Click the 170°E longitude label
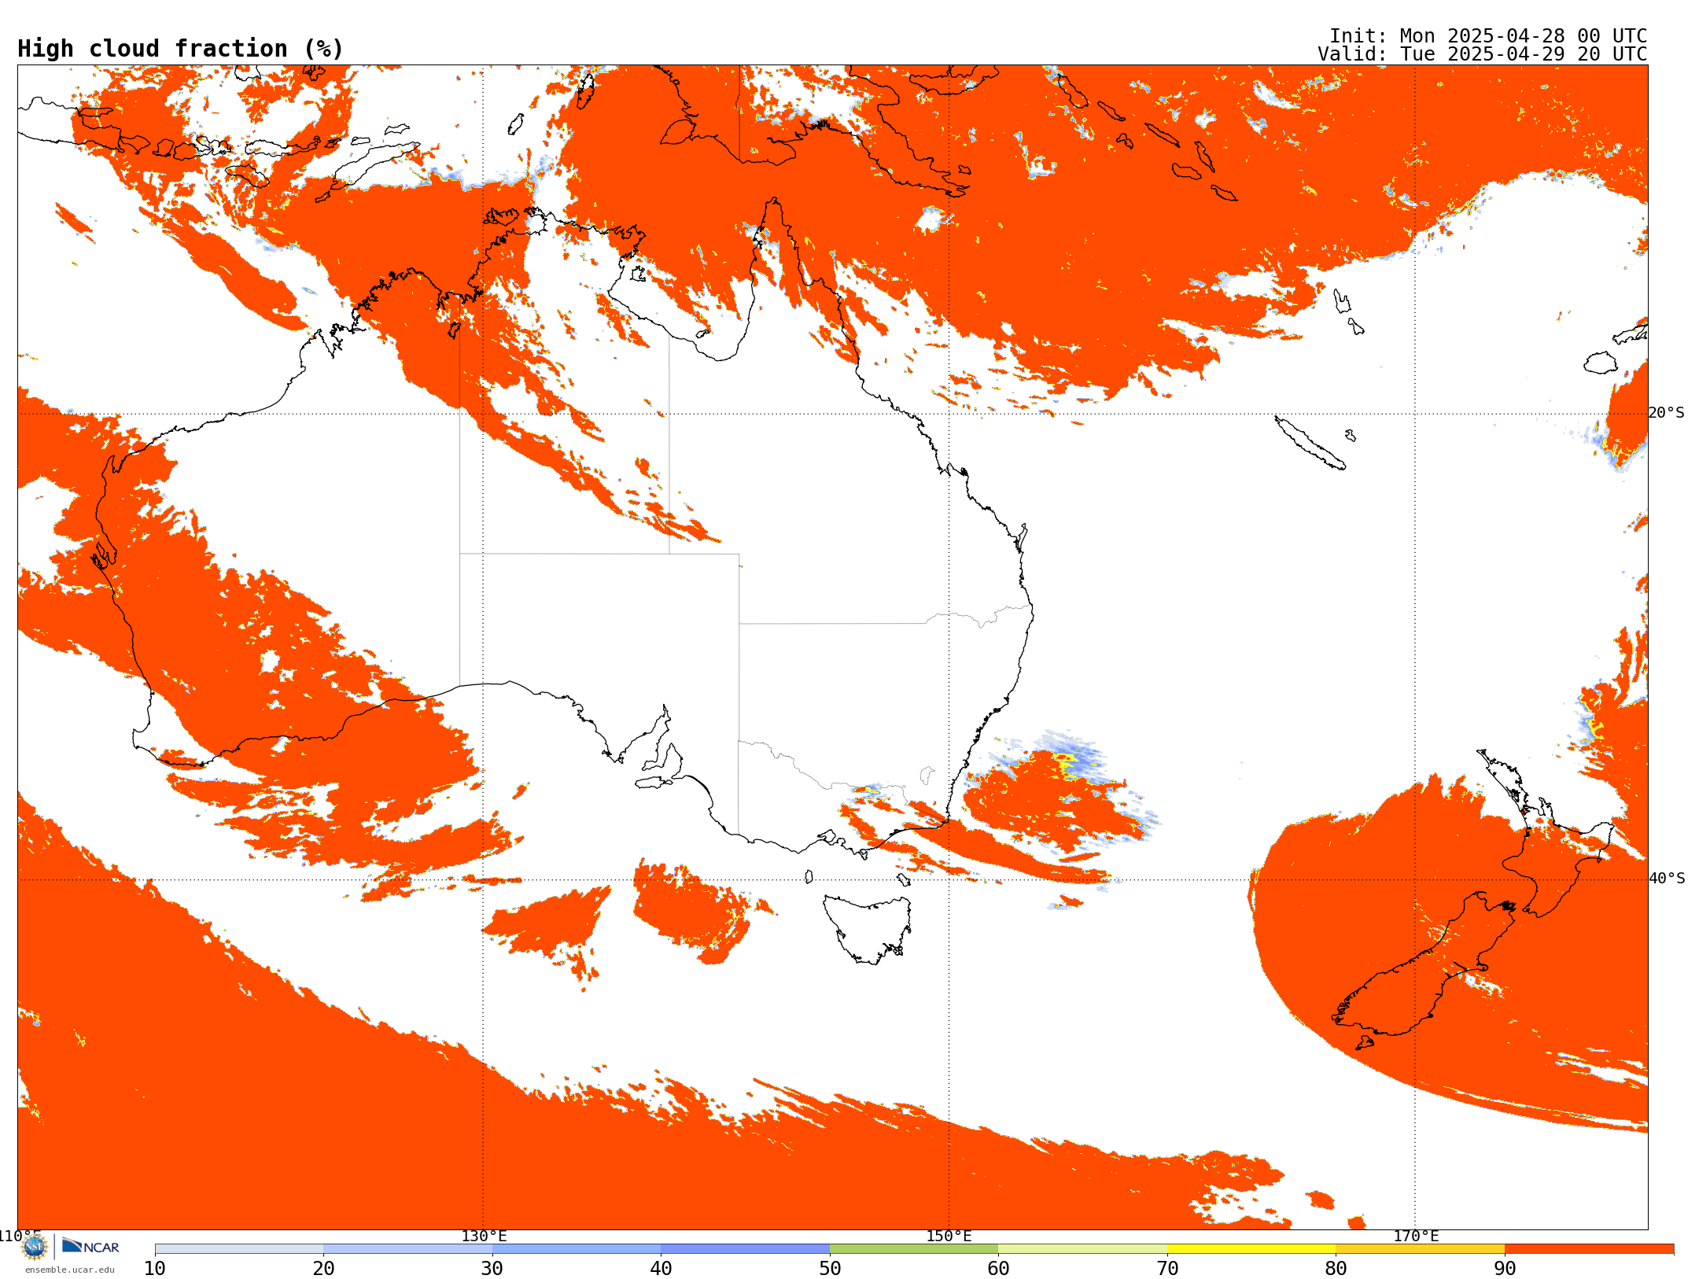This screenshot has height=1279, width=1699. [1415, 1237]
